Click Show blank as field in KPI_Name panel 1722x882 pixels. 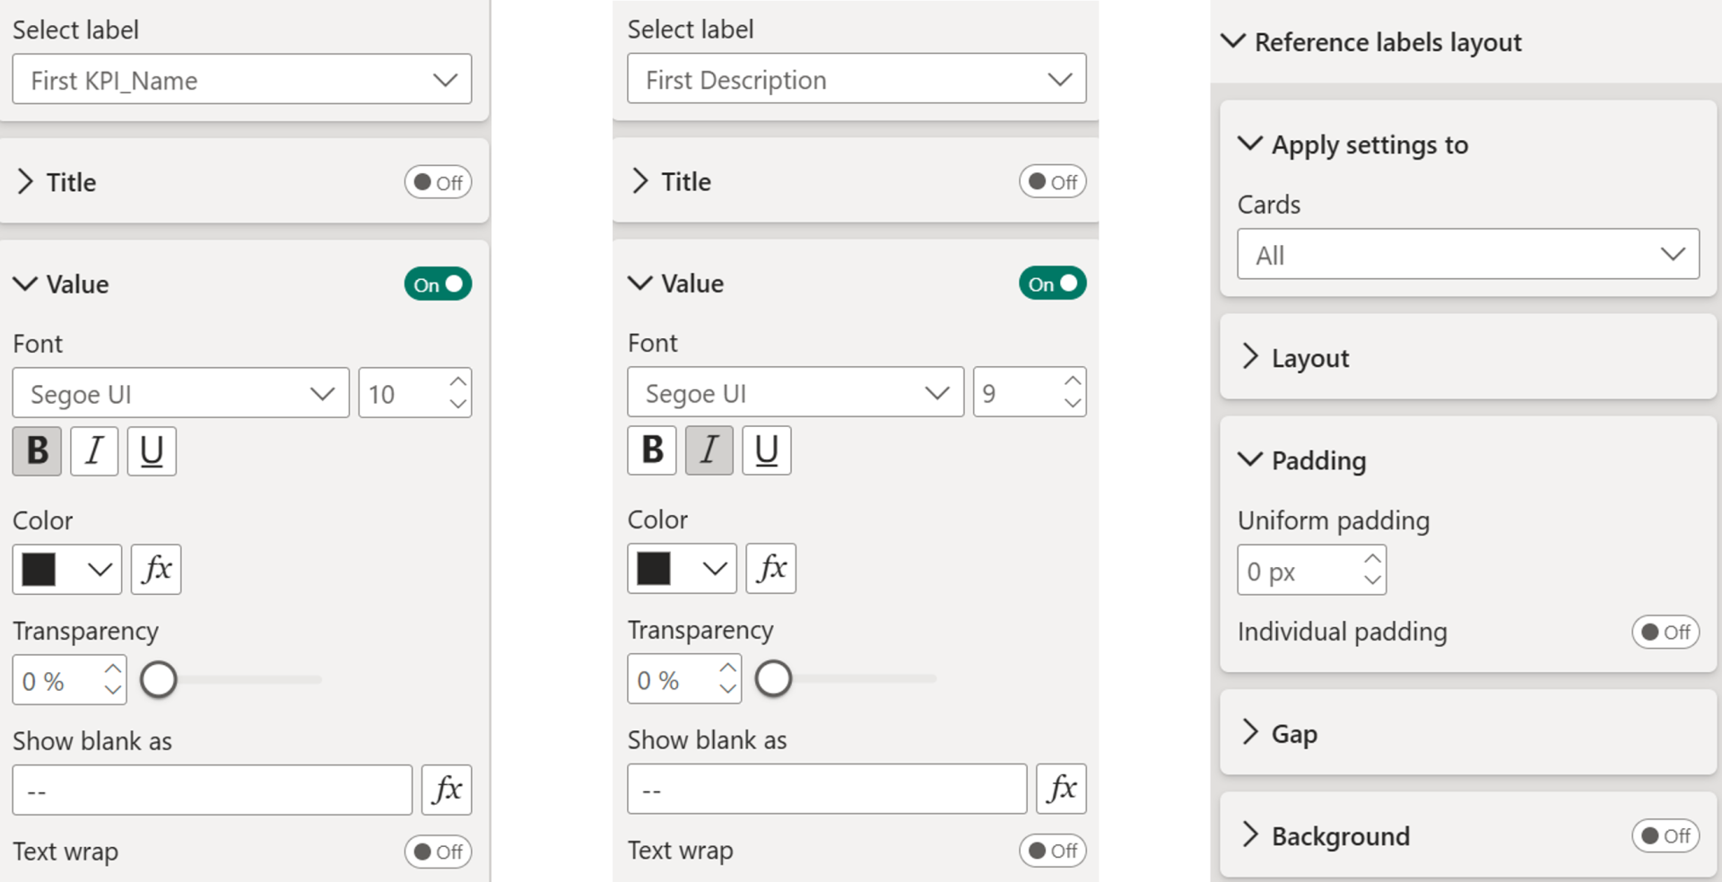[x=212, y=790]
